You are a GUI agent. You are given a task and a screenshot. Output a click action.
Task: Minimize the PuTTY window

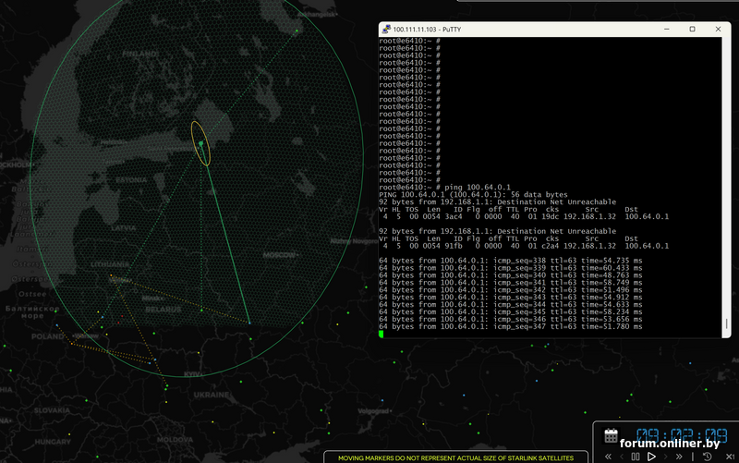(663, 30)
